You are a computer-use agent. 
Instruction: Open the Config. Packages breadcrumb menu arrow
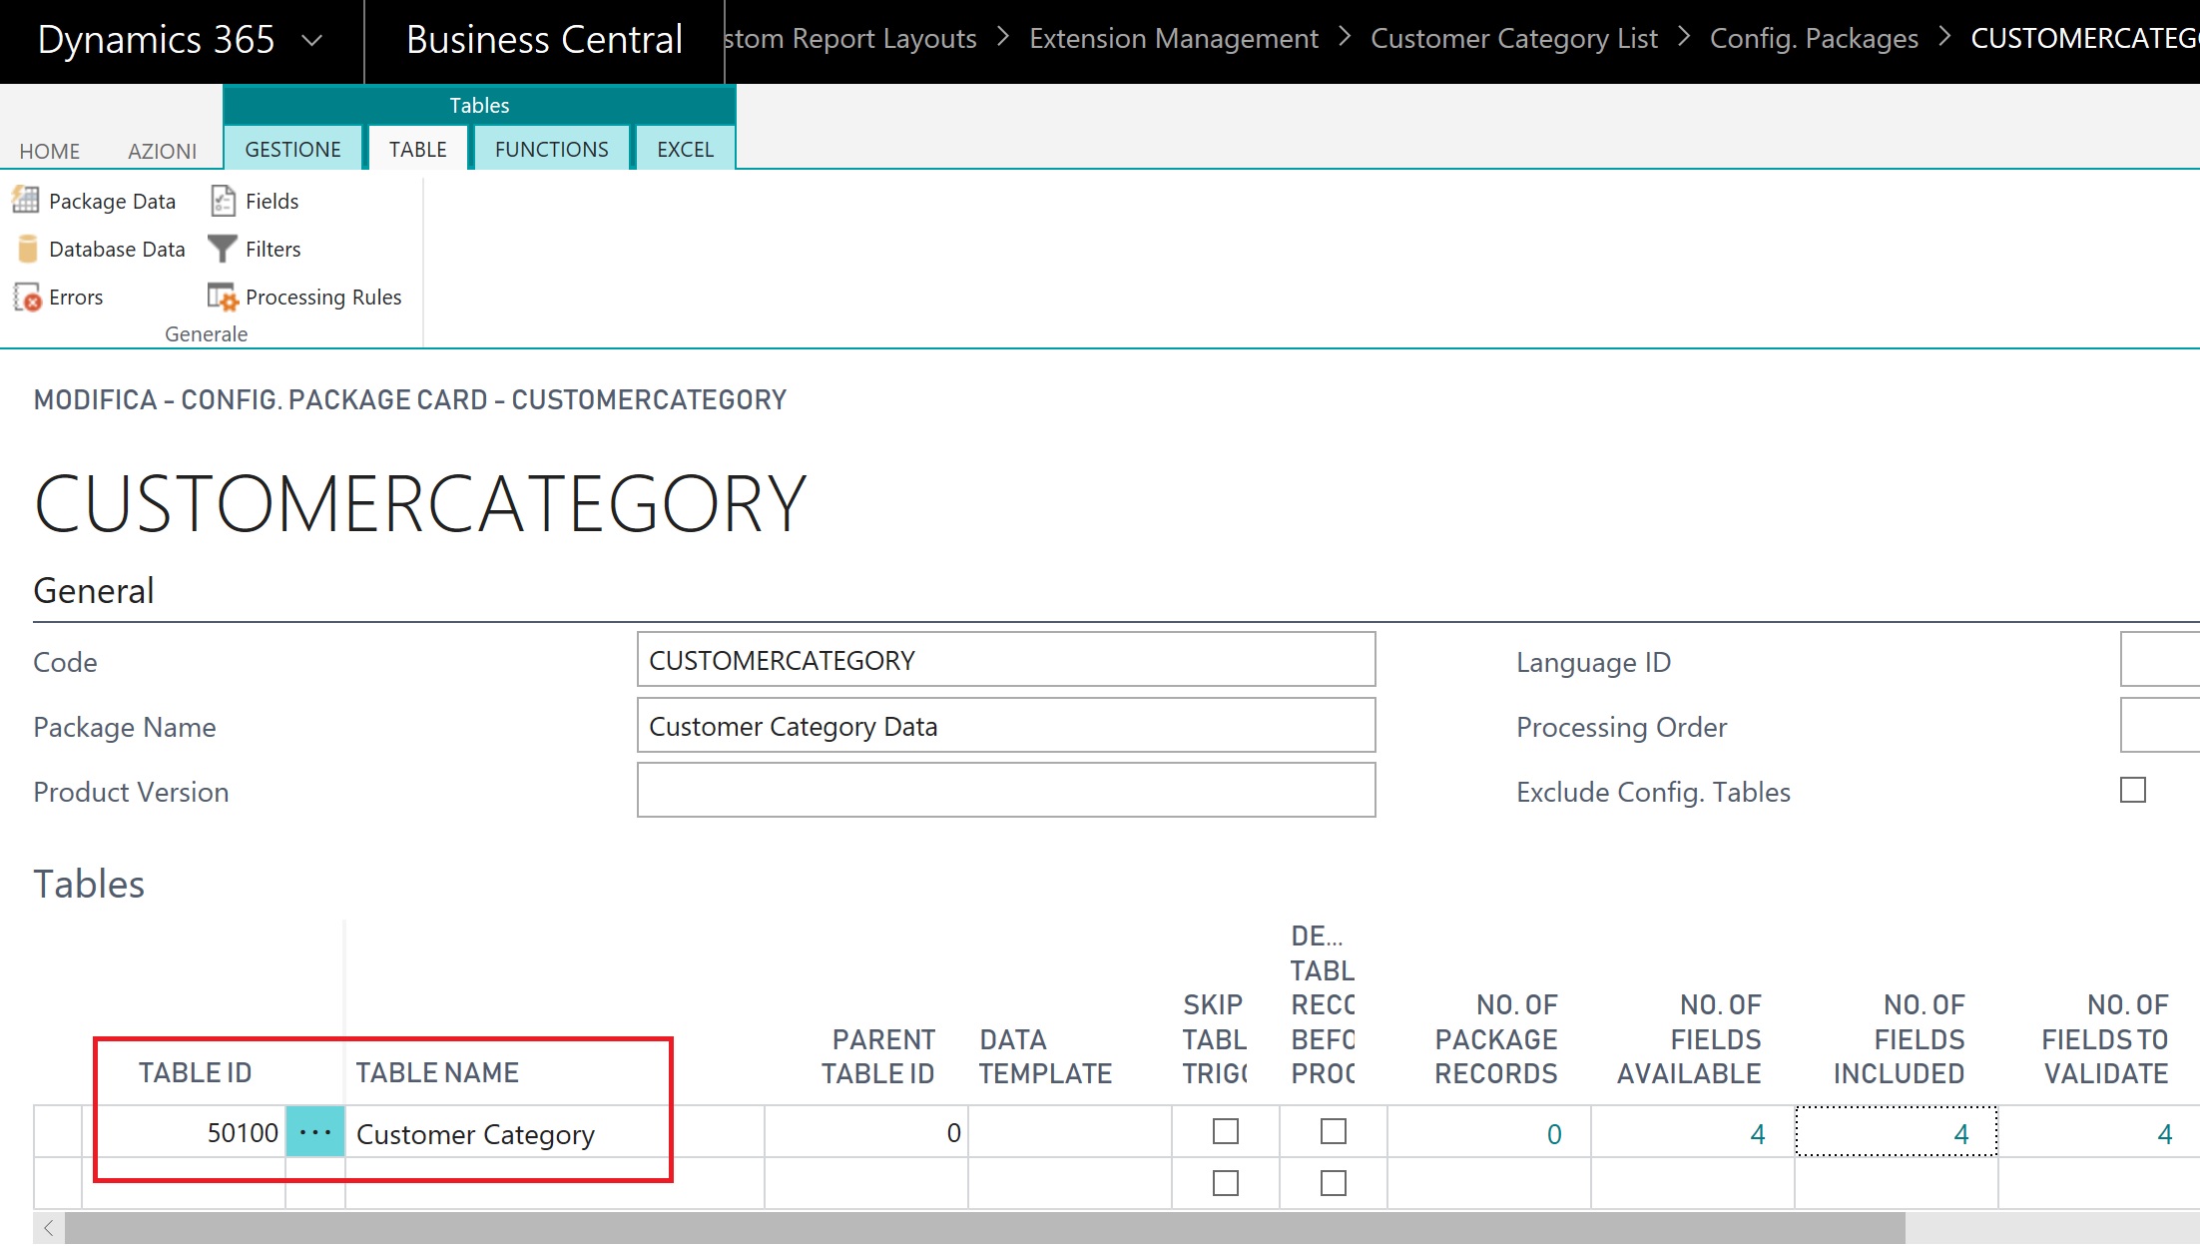click(1943, 38)
